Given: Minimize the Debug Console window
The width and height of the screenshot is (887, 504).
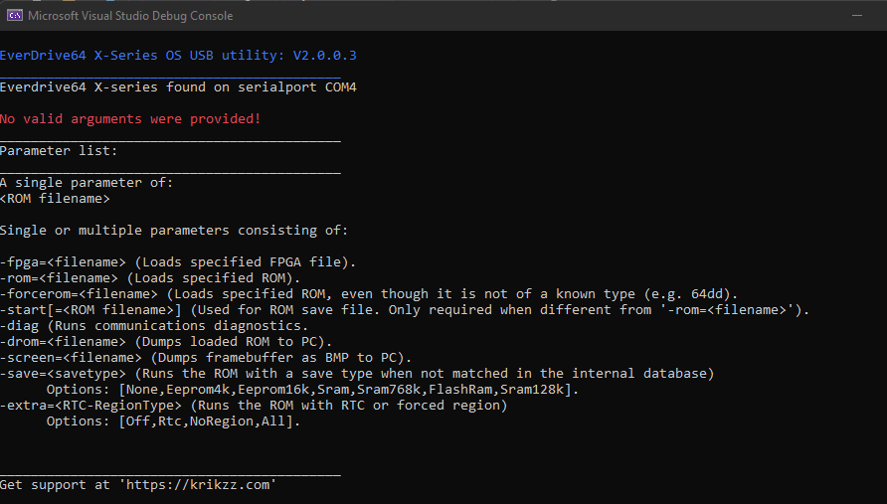Looking at the screenshot, I should (857, 15).
